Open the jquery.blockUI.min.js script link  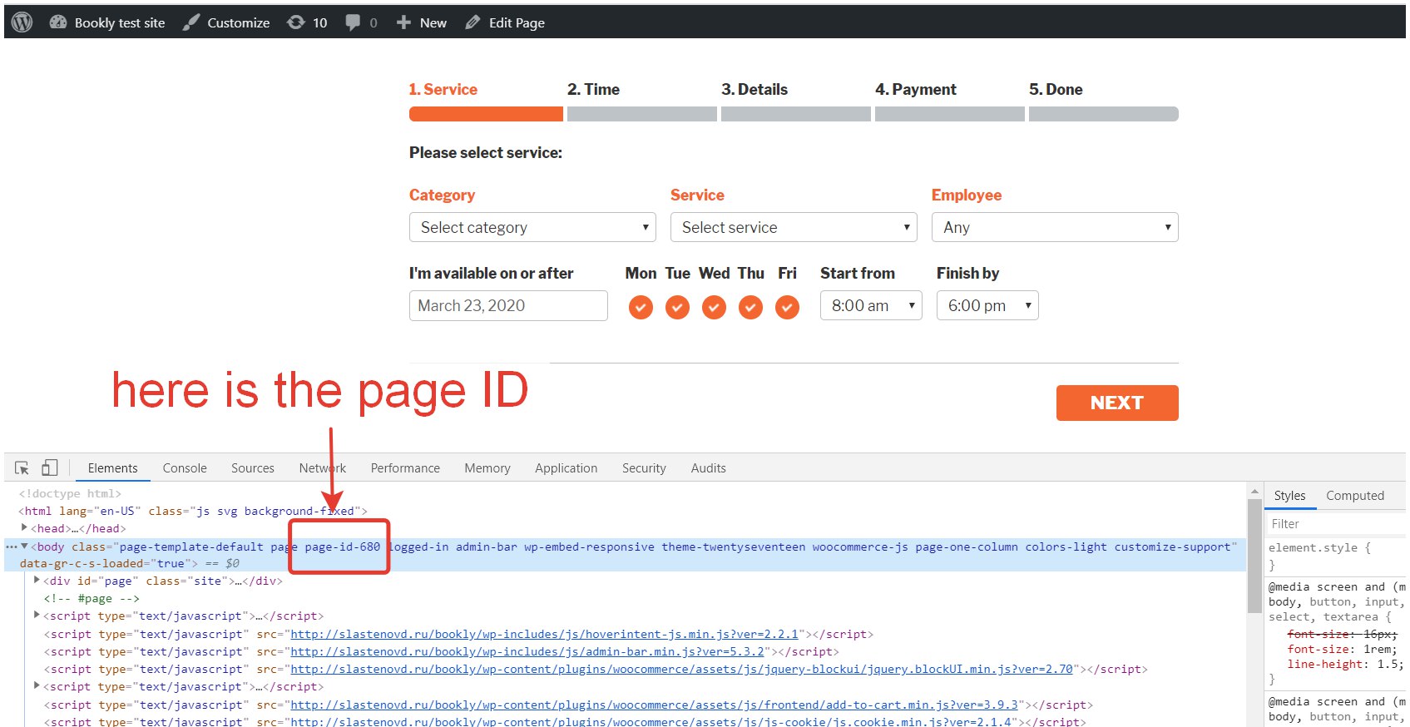[x=681, y=669]
